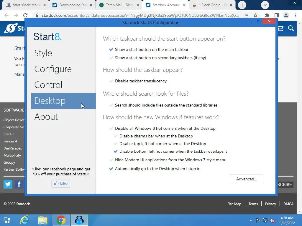Screen dimensions: 302x226
Task: Open the Stardock shopping cart
Action: pyautogui.click(x=280, y=29)
